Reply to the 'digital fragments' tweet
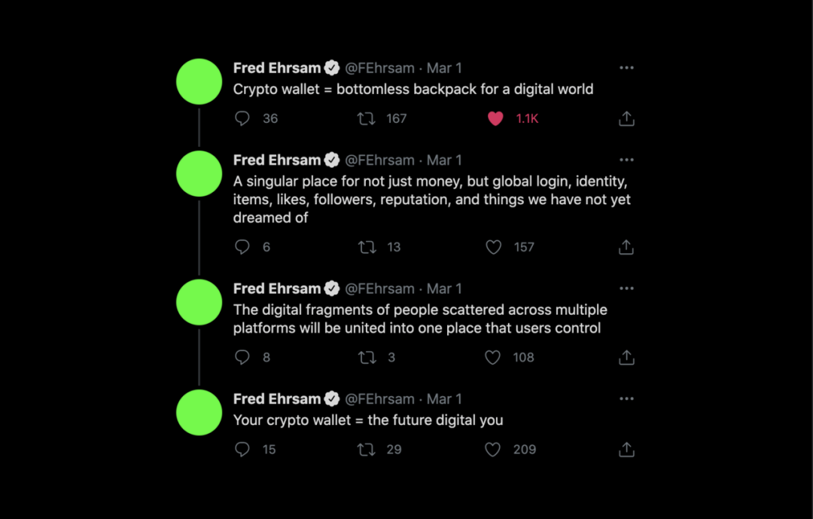Screen dimensions: 813x519 pos(242,357)
